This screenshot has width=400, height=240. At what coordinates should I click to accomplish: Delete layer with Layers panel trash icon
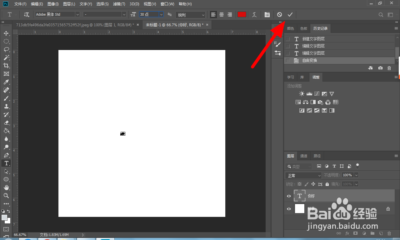coord(389,233)
